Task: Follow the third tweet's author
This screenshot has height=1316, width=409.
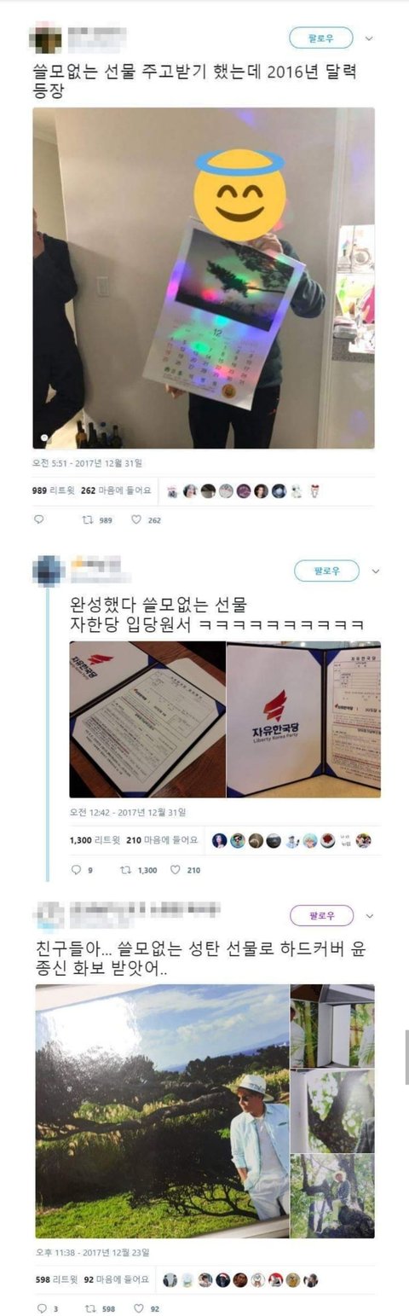Action: [321, 915]
